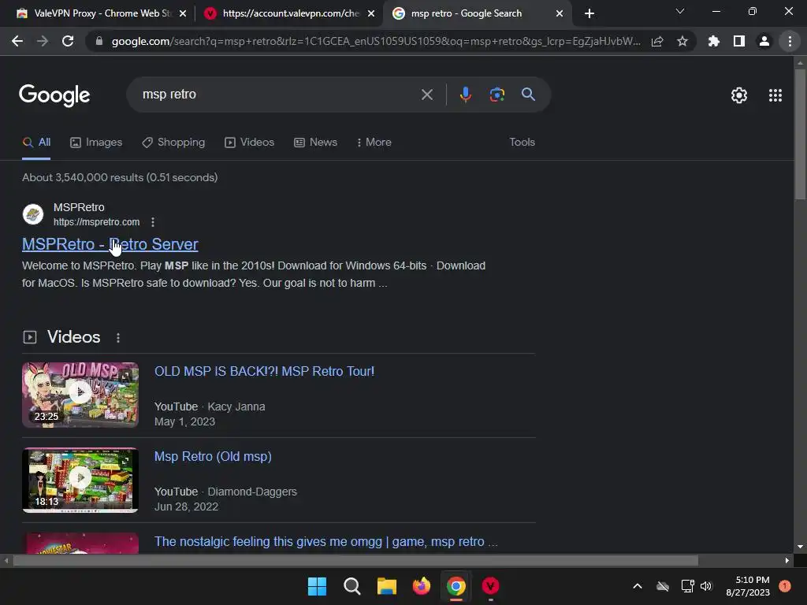Open MSPRetro - Retro Server link
Viewport: 807px width, 605px height.
[110, 244]
